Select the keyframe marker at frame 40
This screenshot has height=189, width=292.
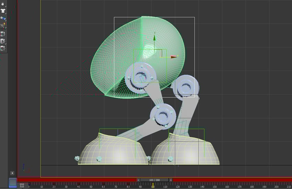[79, 184]
